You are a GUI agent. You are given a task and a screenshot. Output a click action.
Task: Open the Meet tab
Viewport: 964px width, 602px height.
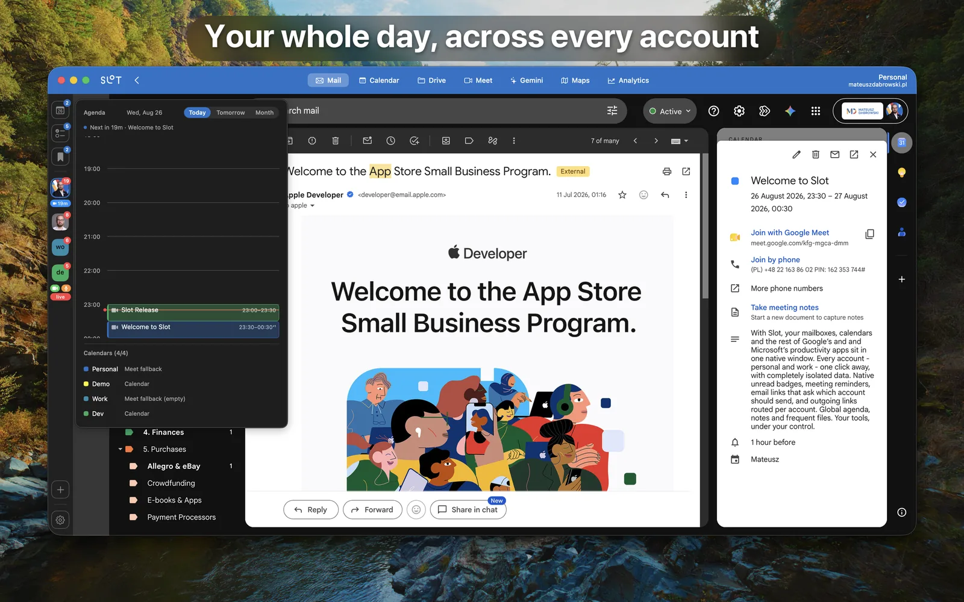pos(478,81)
